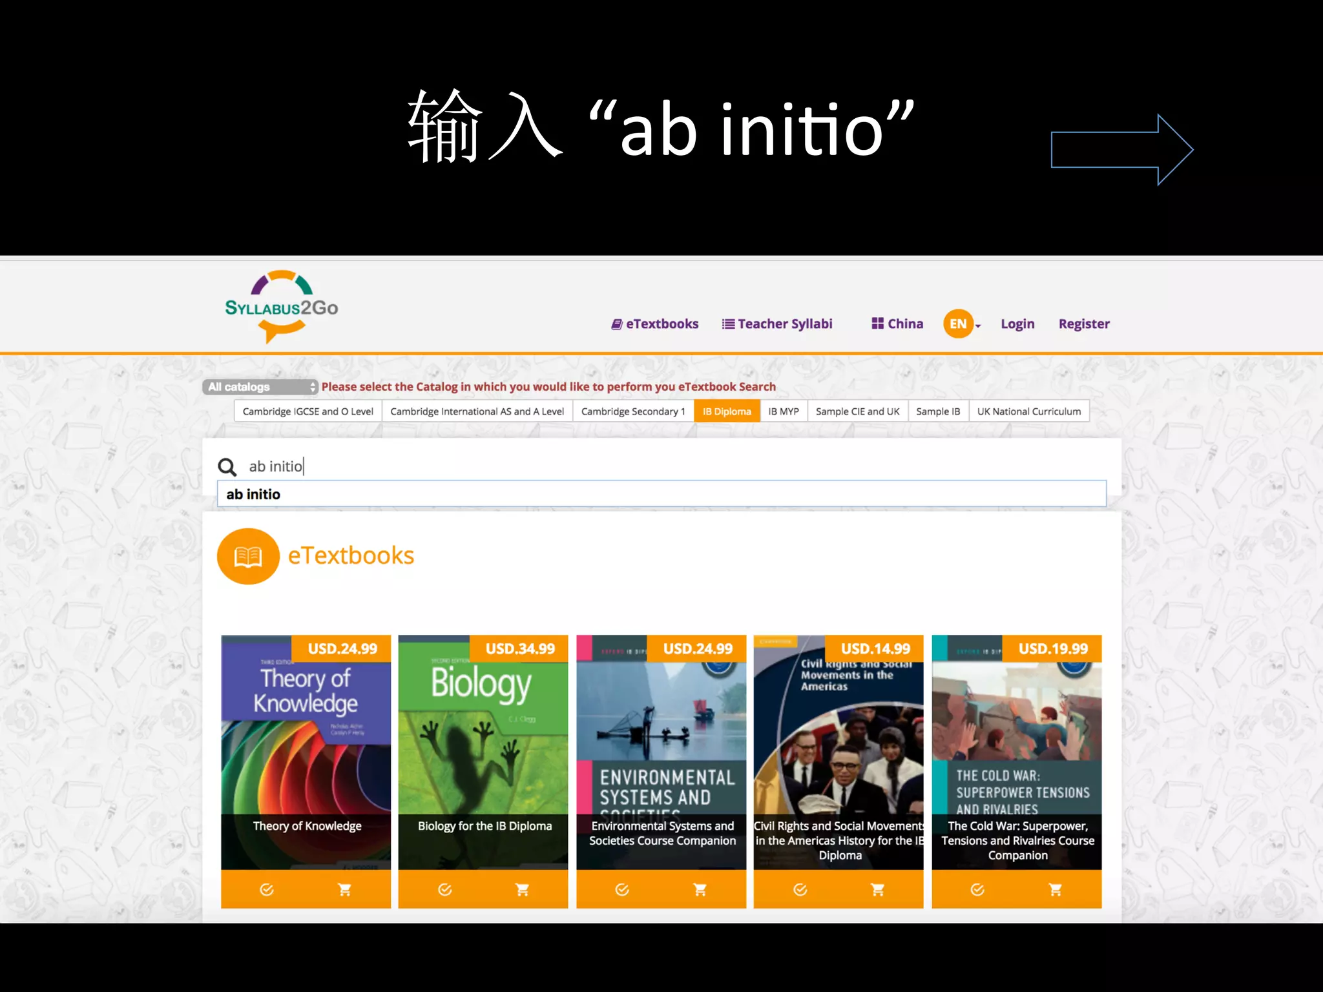This screenshot has width=1323, height=992.
Task: Select the IB Diploma tab
Action: pyautogui.click(x=727, y=411)
